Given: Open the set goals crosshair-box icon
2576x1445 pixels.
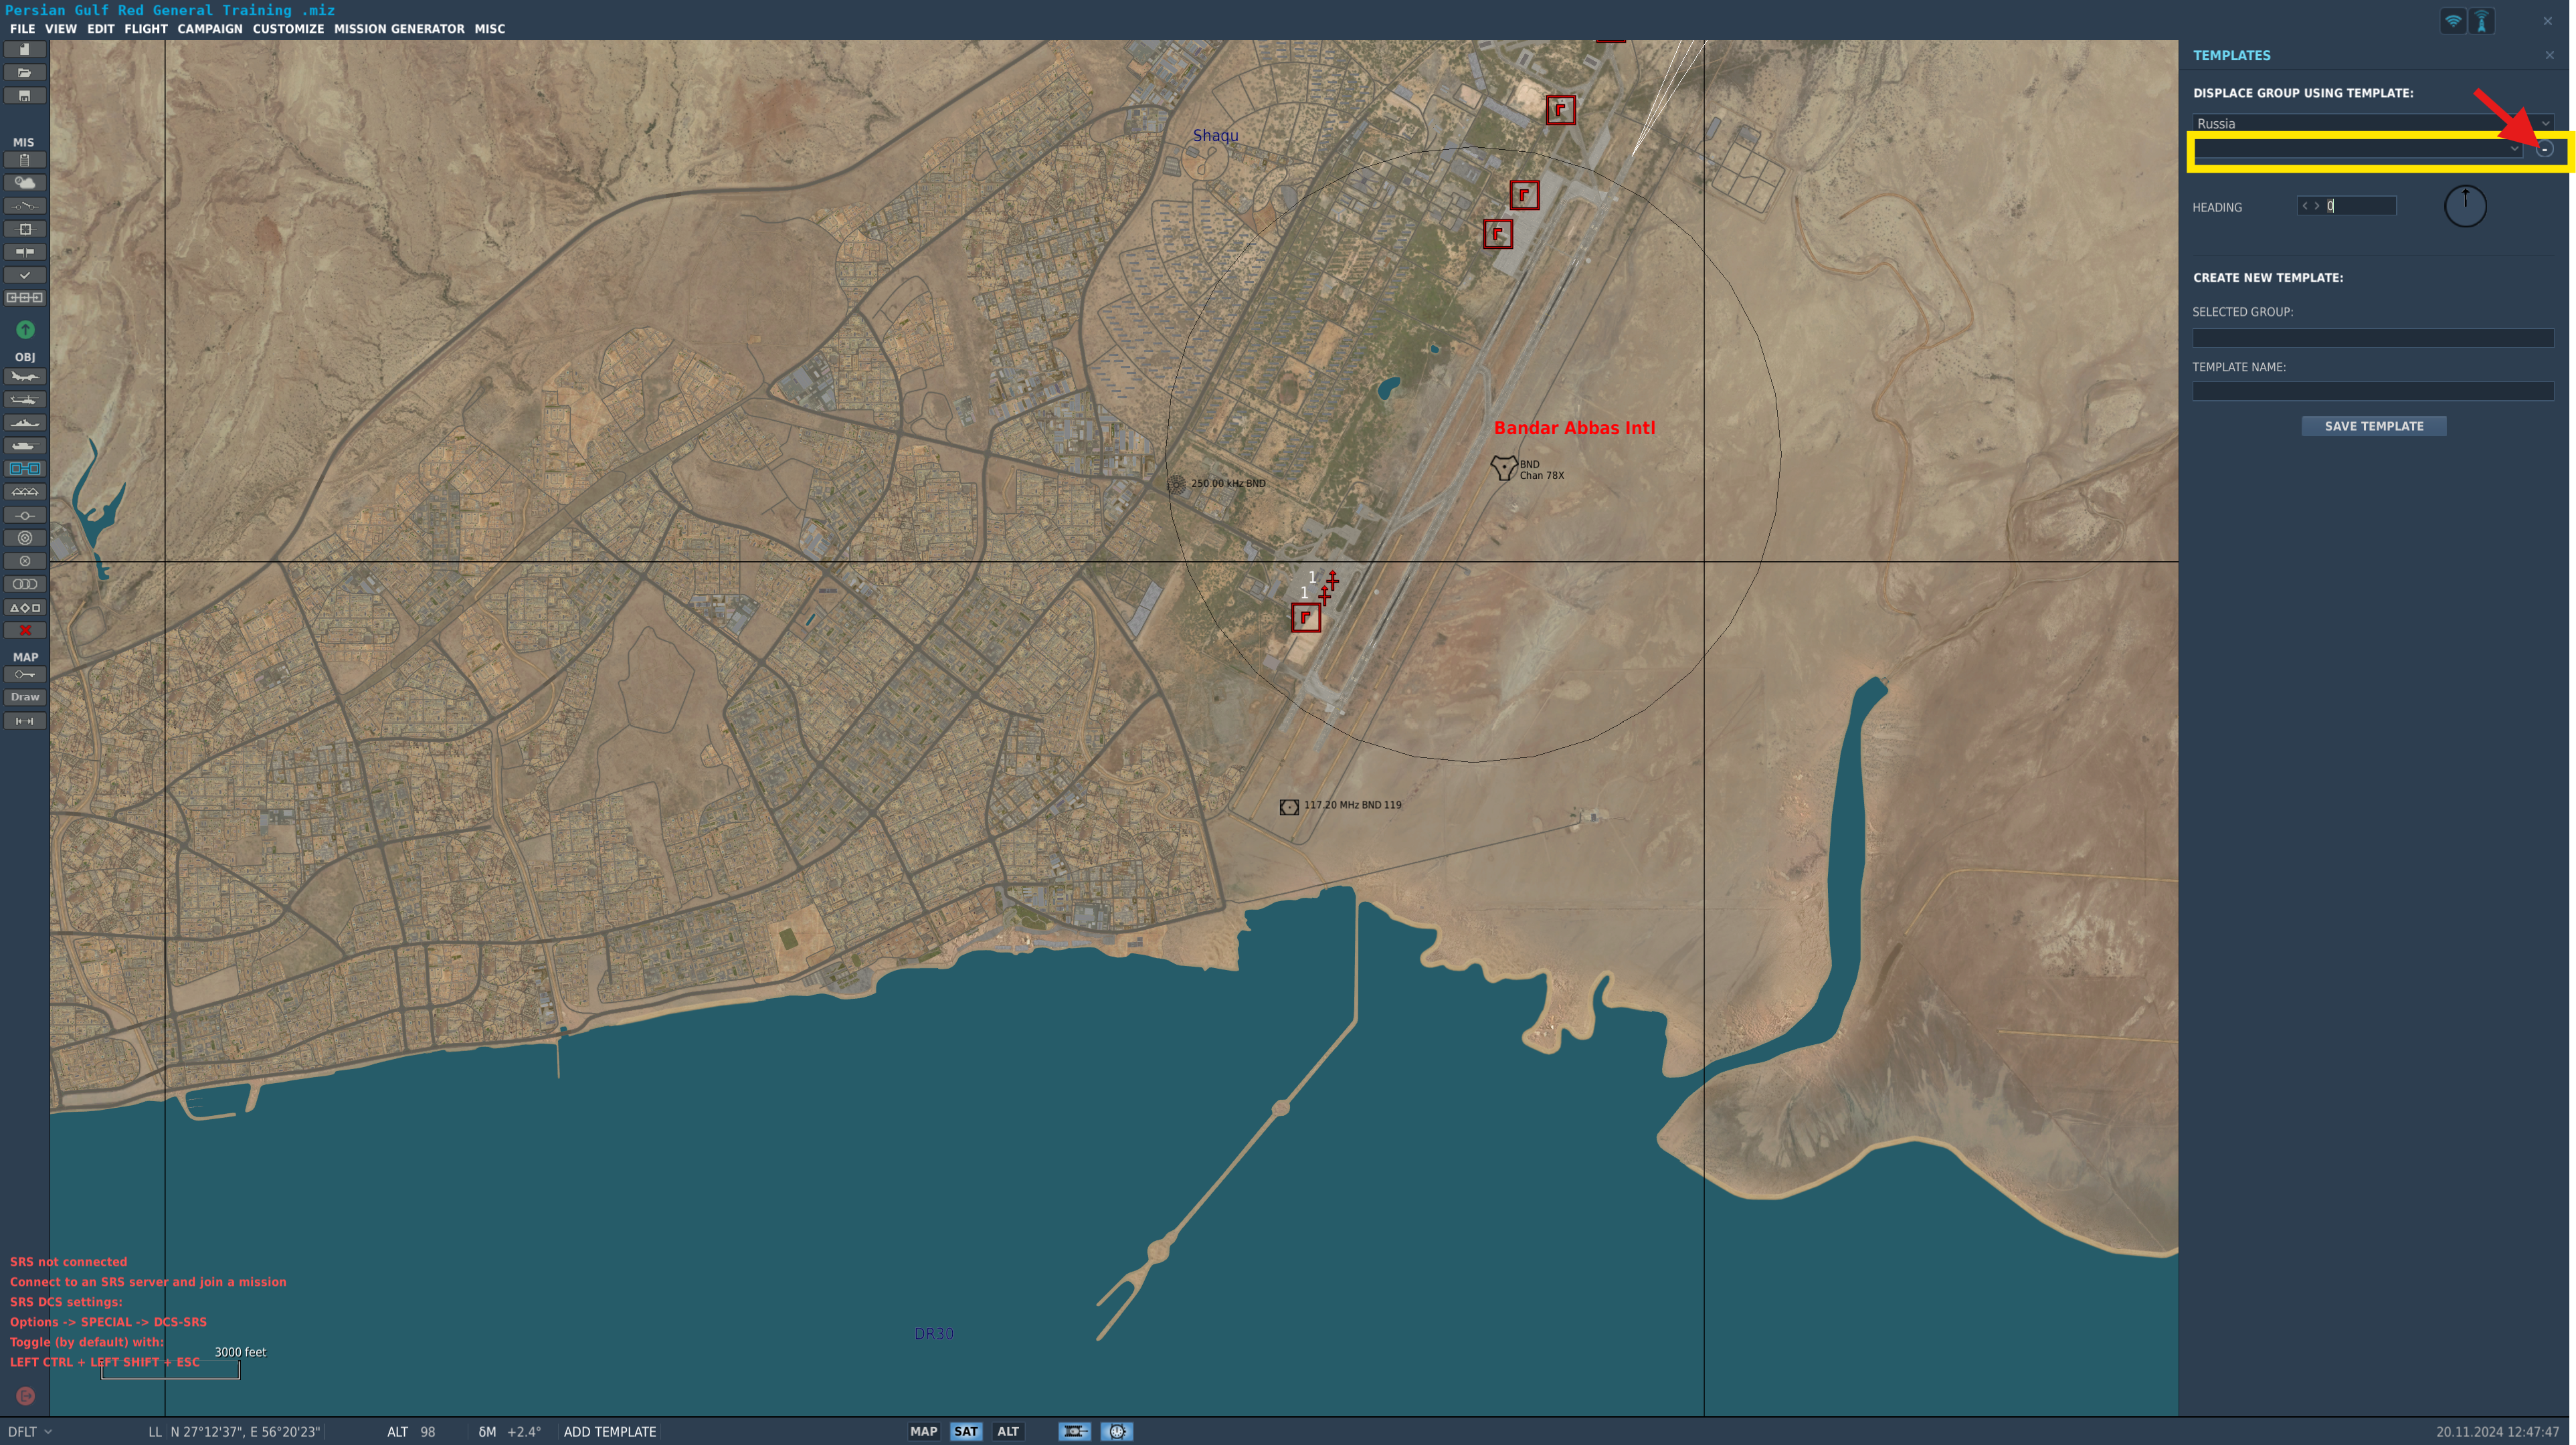Looking at the screenshot, I should coord(25,229).
